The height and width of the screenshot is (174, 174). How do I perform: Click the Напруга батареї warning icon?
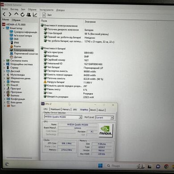pyautogui.click(x=45, y=82)
